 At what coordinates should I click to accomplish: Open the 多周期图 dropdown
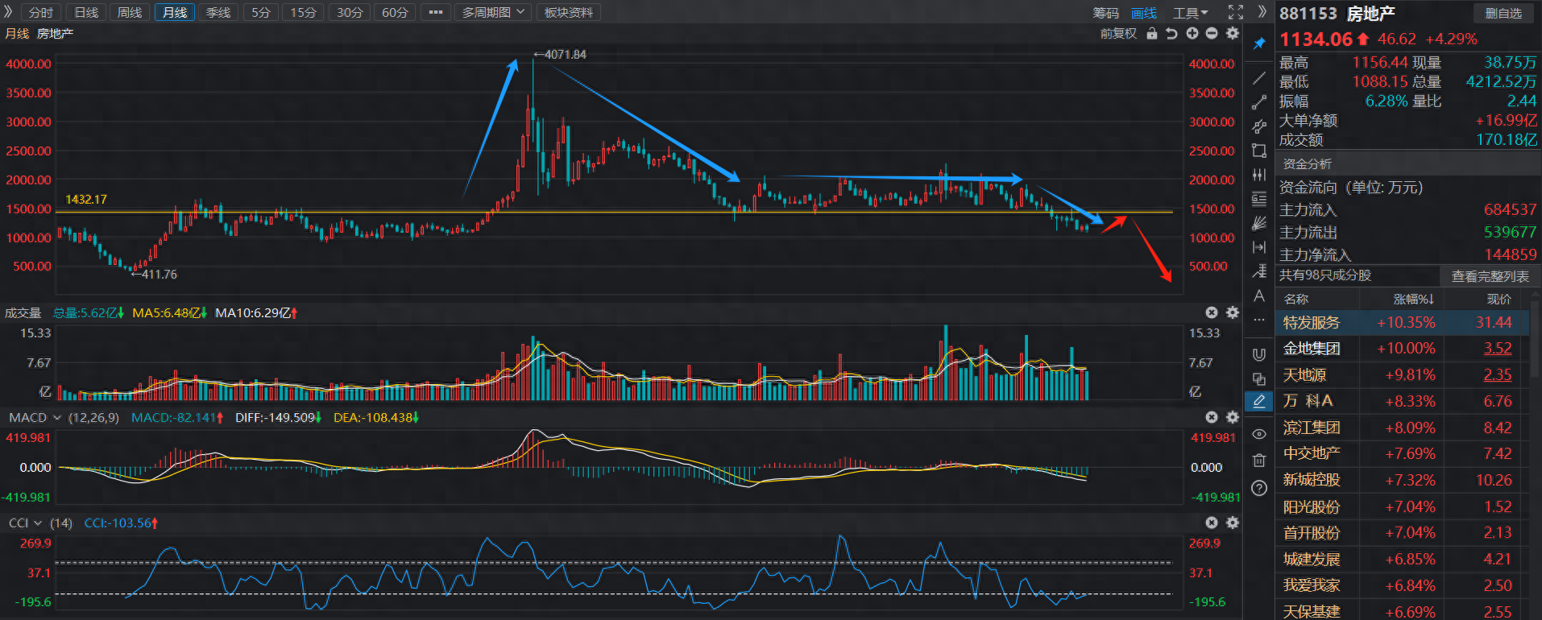493,12
